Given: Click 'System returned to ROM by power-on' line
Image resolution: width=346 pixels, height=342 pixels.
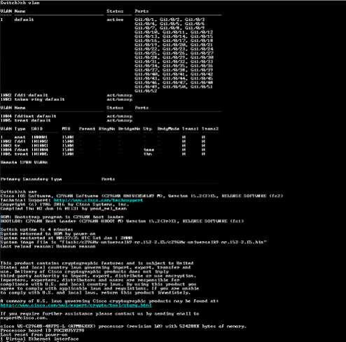Looking at the screenshot, I should click(x=48, y=234).
